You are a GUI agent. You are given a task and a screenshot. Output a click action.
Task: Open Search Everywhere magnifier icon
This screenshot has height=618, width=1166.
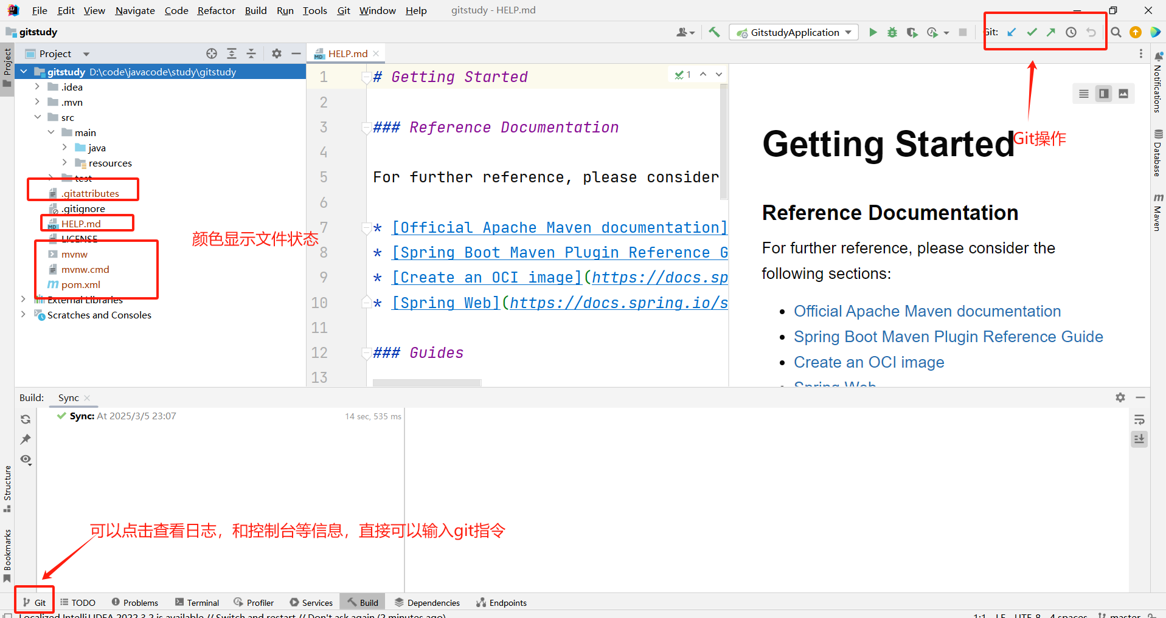1116,32
